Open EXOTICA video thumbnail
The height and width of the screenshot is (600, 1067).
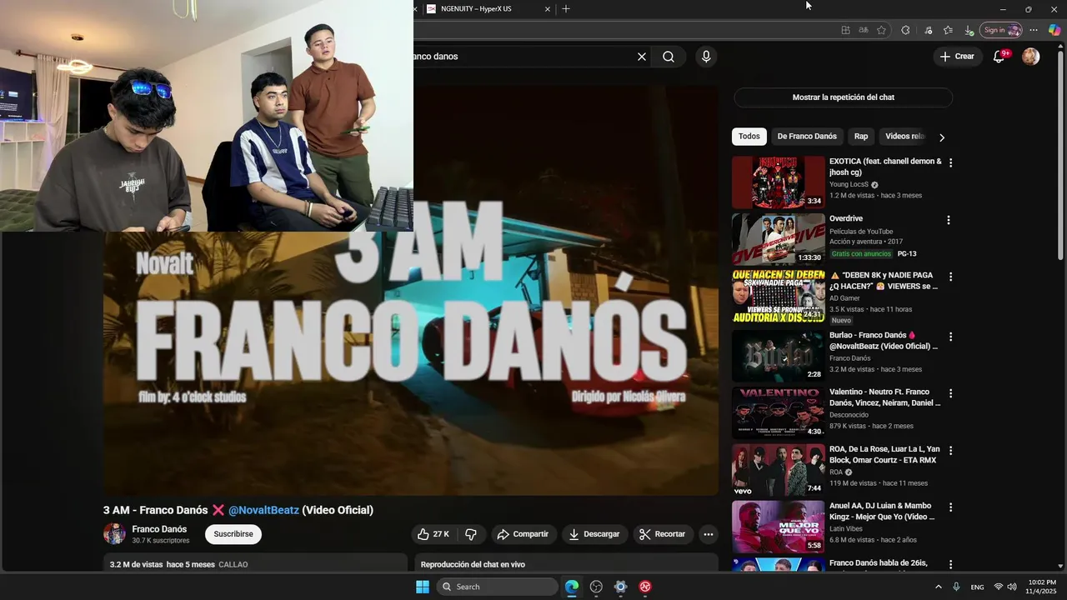(779, 182)
